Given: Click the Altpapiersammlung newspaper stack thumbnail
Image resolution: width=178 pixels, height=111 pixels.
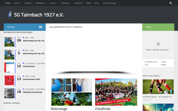Looking at the screenshot, I should 9,93.
